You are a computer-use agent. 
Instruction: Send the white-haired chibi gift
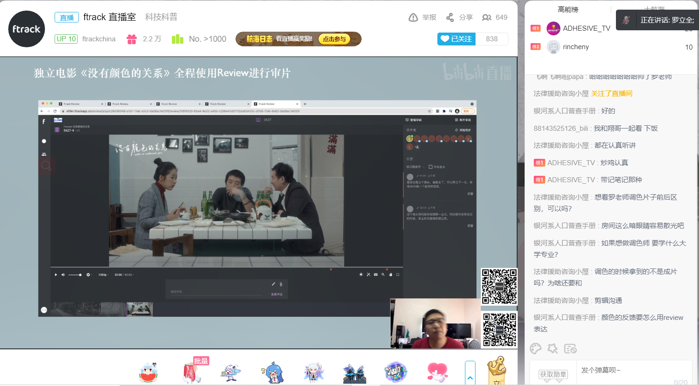pos(314,372)
